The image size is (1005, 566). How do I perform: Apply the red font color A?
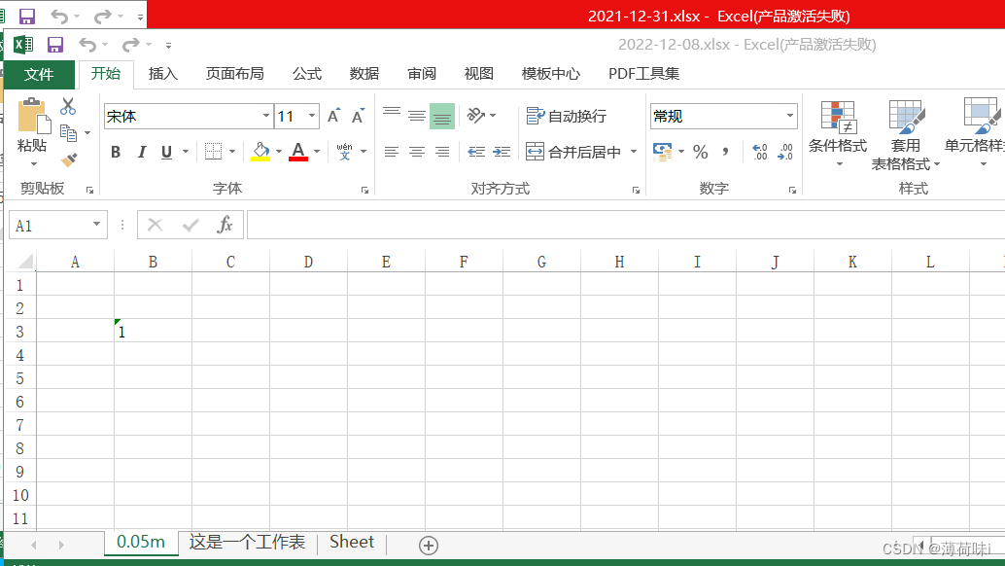[298, 152]
